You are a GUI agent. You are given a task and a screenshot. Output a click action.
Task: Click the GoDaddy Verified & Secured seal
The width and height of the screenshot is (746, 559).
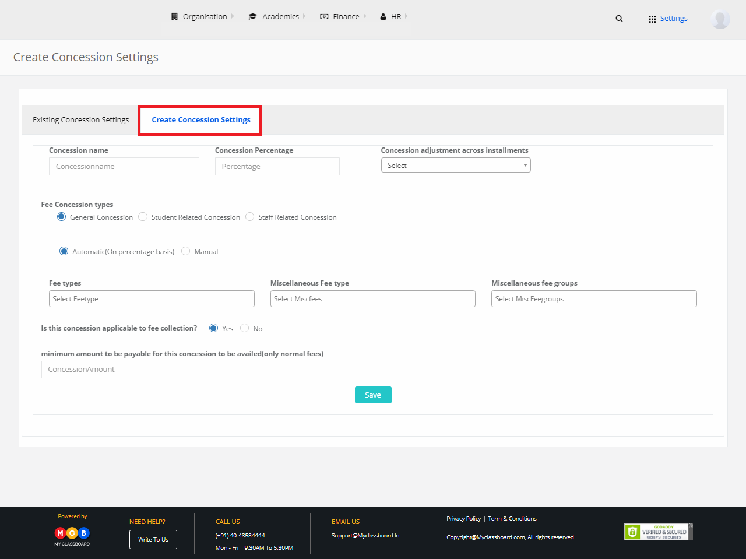pos(658,531)
